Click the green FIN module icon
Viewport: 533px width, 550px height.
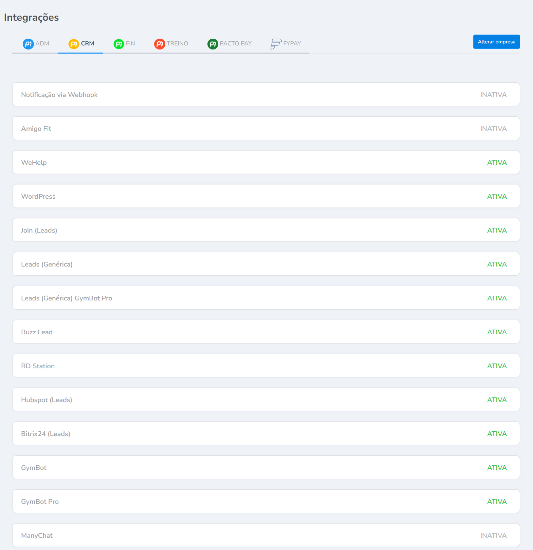click(x=119, y=44)
